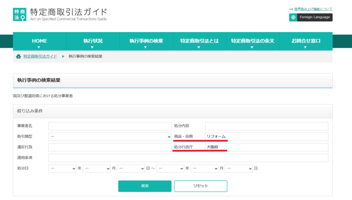
Task: Click the 処分内容 input field
Action: 267,126
